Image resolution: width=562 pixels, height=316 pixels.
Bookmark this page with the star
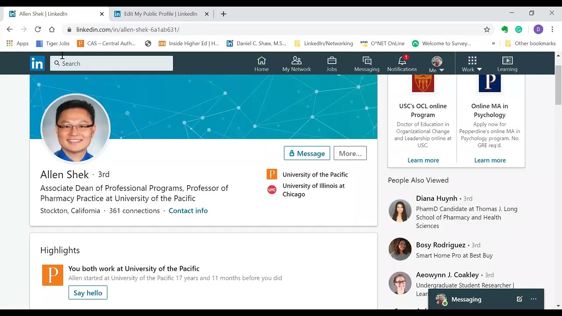(487, 29)
